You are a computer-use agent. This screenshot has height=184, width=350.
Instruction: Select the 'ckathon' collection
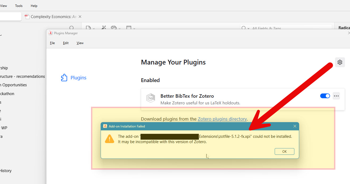pos(7,93)
